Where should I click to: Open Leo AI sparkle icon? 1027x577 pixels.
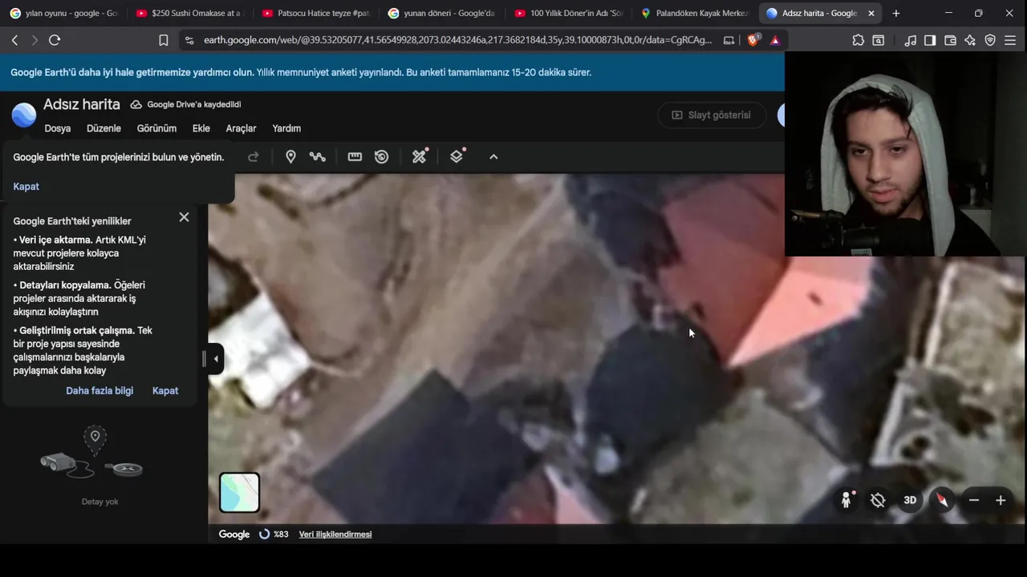point(970,40)
